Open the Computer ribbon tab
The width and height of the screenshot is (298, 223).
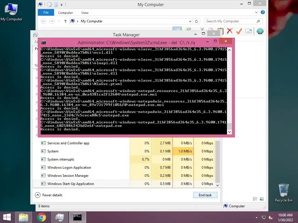pos(65,13)
